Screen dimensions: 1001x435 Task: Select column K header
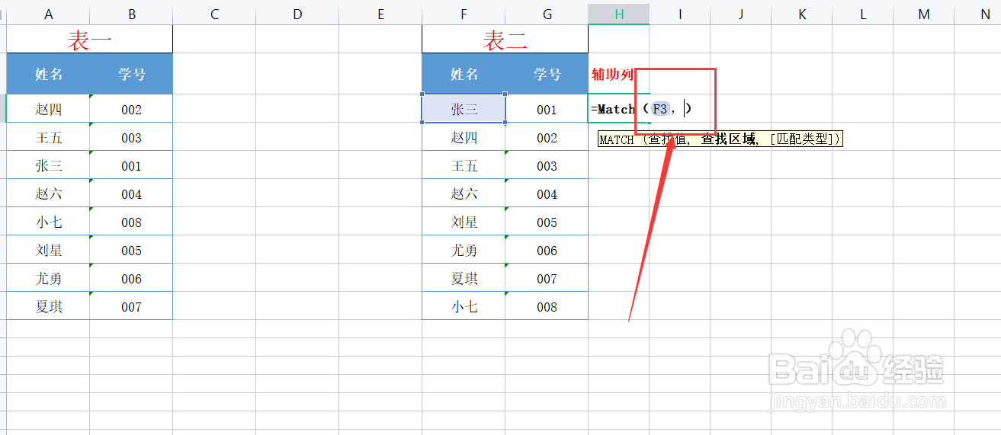pyautogui.click(x=802, y=14)
